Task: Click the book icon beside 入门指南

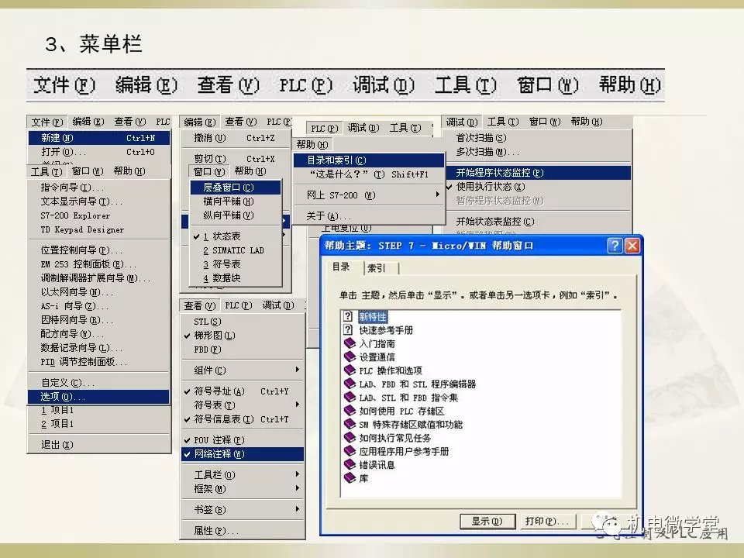Action: (349, 343)
